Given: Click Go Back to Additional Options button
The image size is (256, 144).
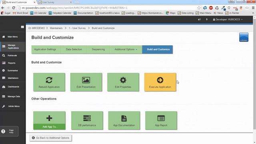Looking at the screenshot, I should [51, 138].
